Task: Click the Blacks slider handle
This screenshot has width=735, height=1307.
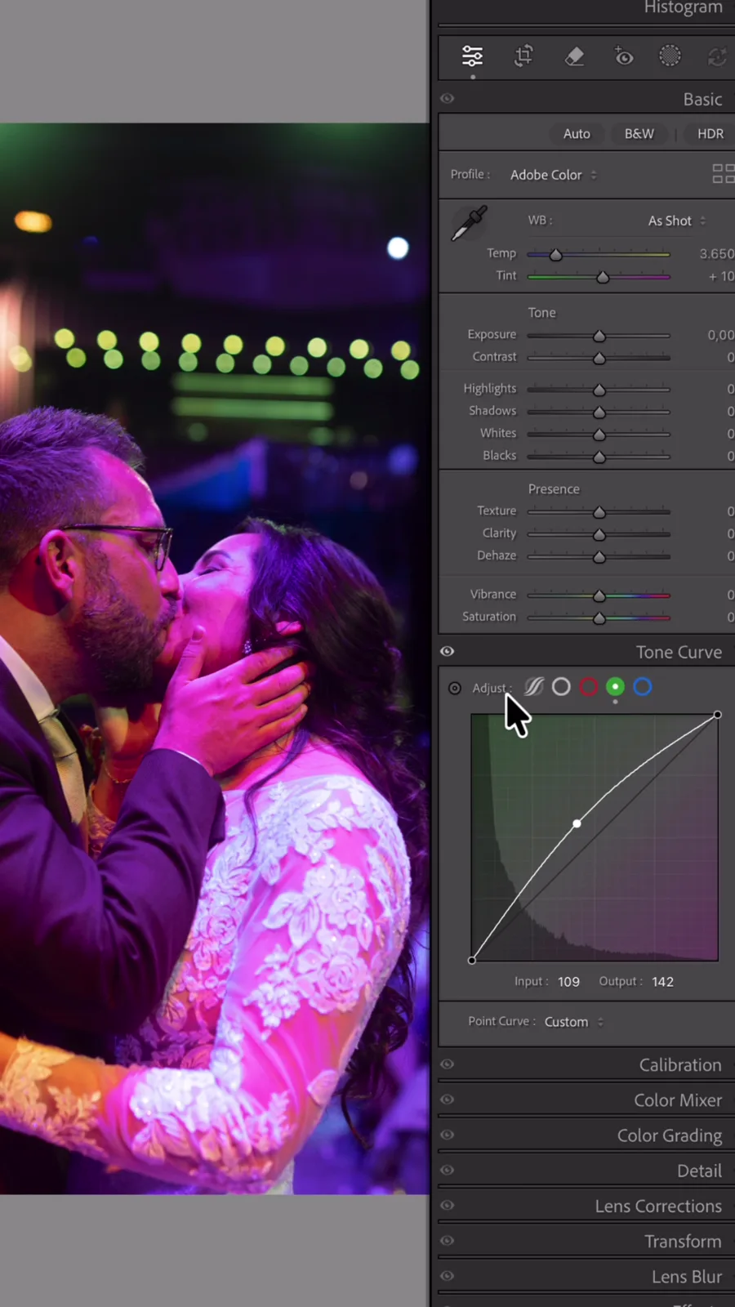Action: [599, 457]
